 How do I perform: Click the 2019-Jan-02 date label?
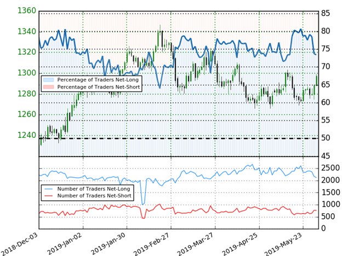(65, 244)
